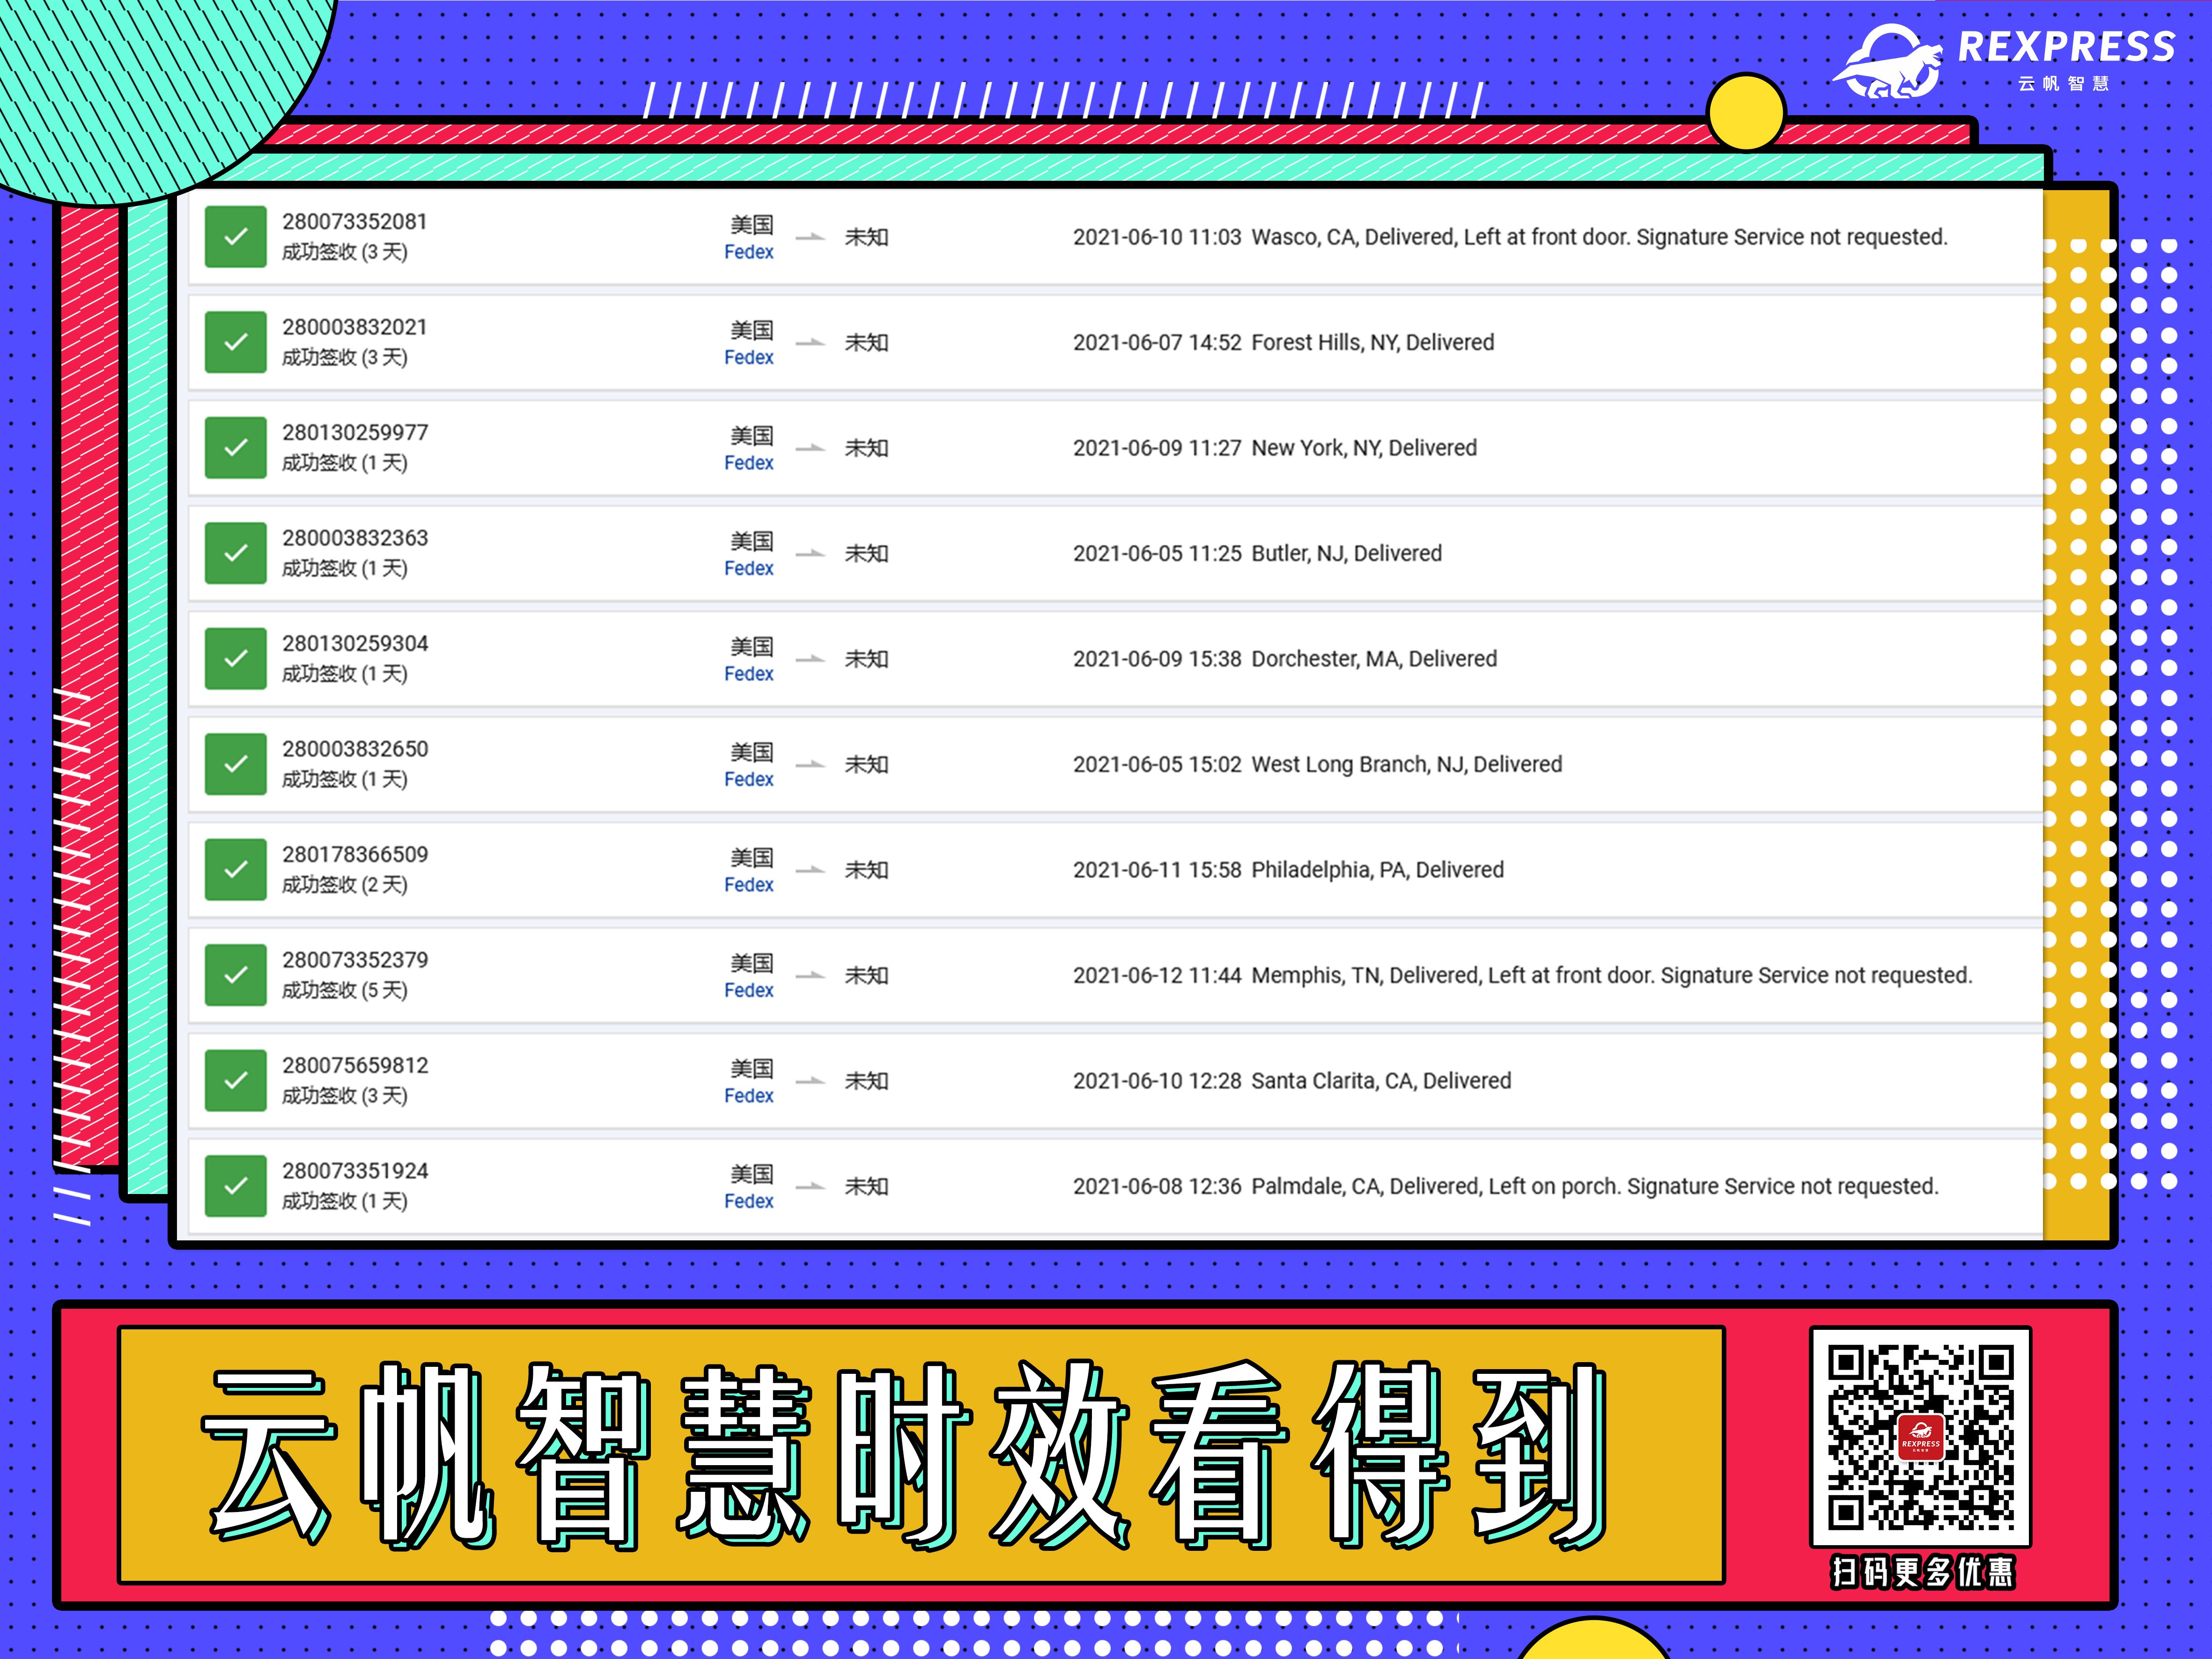Select the delivered checkmark for 280003832021
The height and width of the screenshot is (1659, 2212).
pyautogui.click(x=235, y=342)
